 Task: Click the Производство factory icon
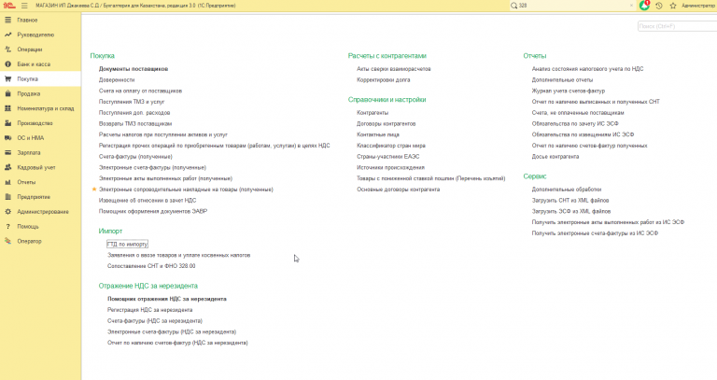click(7, 123)
